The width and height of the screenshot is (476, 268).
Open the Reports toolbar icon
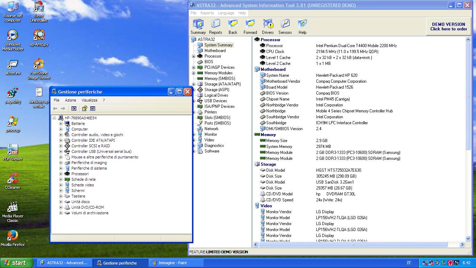215,27
